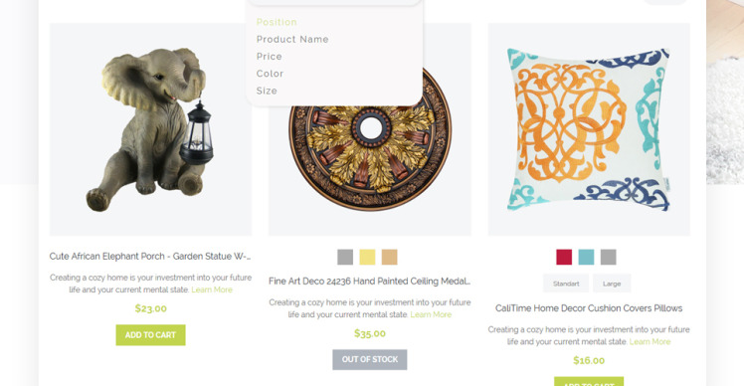Choose the yellow swatch for ceiling medallion

pyautogui.click(x=367, y=257)
